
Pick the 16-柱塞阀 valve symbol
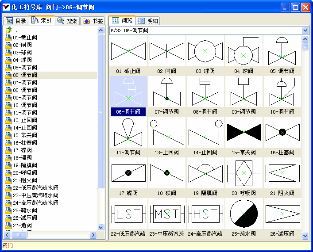click(282, 132)
